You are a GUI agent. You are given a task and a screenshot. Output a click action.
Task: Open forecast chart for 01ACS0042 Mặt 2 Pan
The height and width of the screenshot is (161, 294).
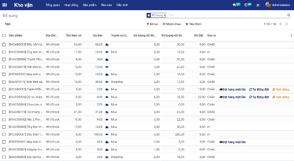[x=107, y=119]
